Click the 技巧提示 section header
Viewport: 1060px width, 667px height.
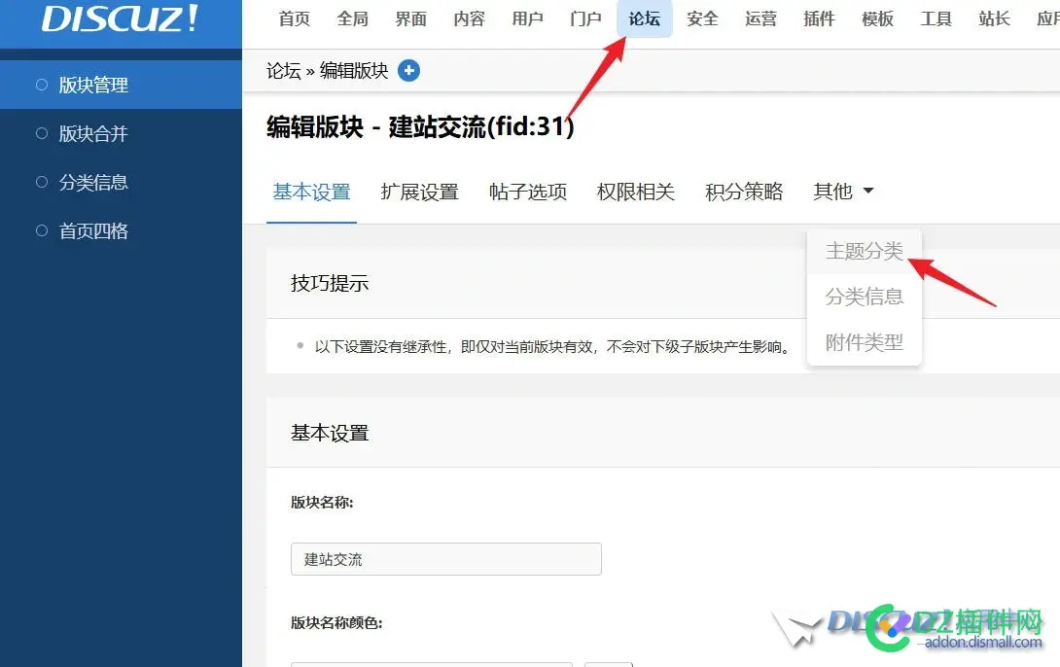click(x=330, y=283)
